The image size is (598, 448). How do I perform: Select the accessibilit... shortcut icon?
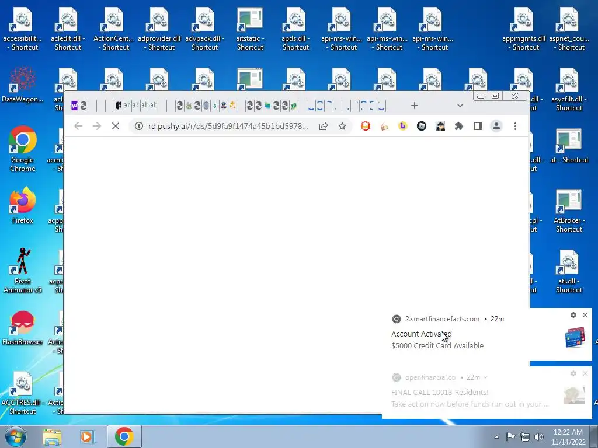click(x=23, y=30)
